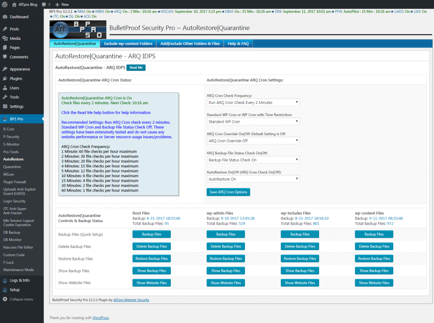
Task: Open the Appearance icon in sidebar
Action: pyautogui.click(x=6, y=69)
